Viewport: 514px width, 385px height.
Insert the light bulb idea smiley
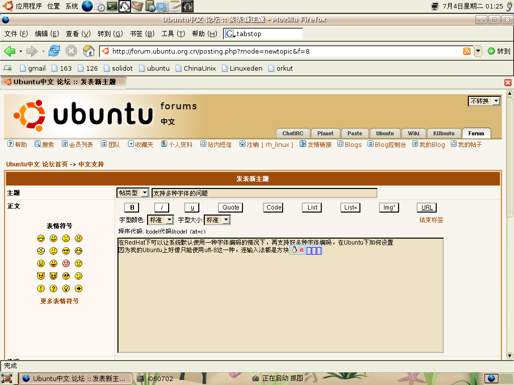(x=66, y=288)
